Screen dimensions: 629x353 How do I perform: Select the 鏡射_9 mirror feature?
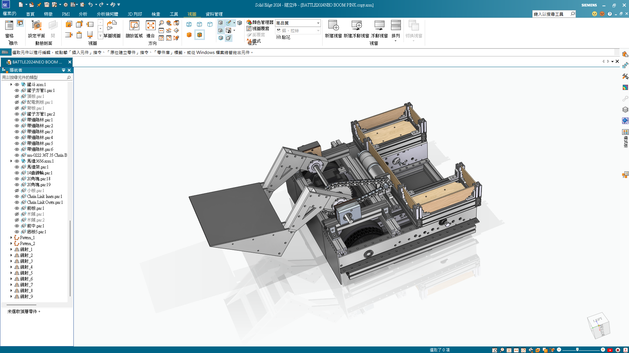click(27, 297)
